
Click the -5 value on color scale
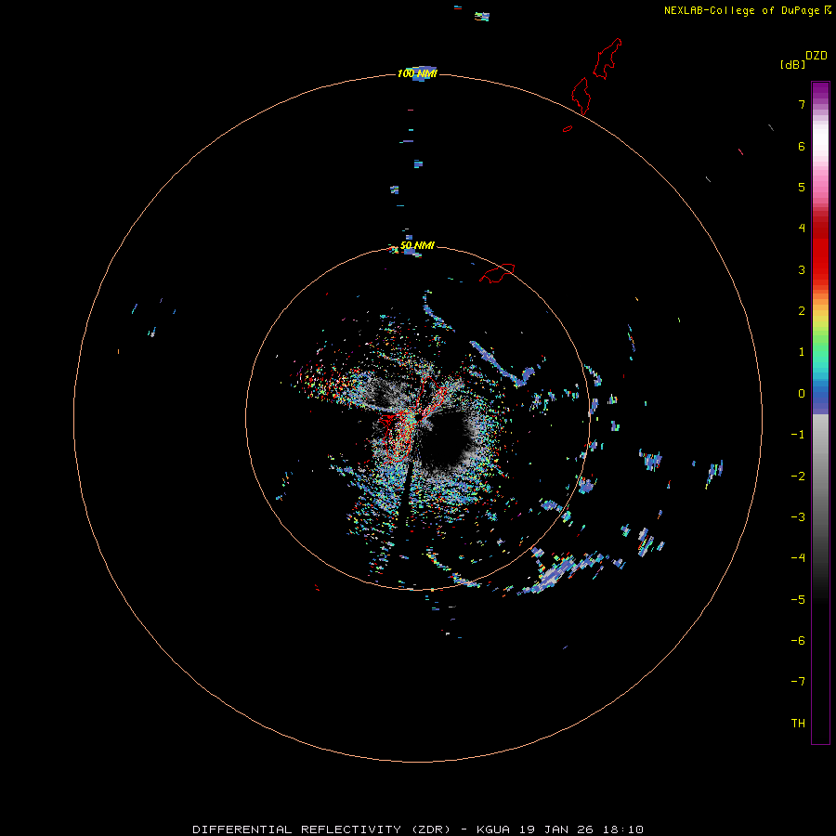(798, 600)
